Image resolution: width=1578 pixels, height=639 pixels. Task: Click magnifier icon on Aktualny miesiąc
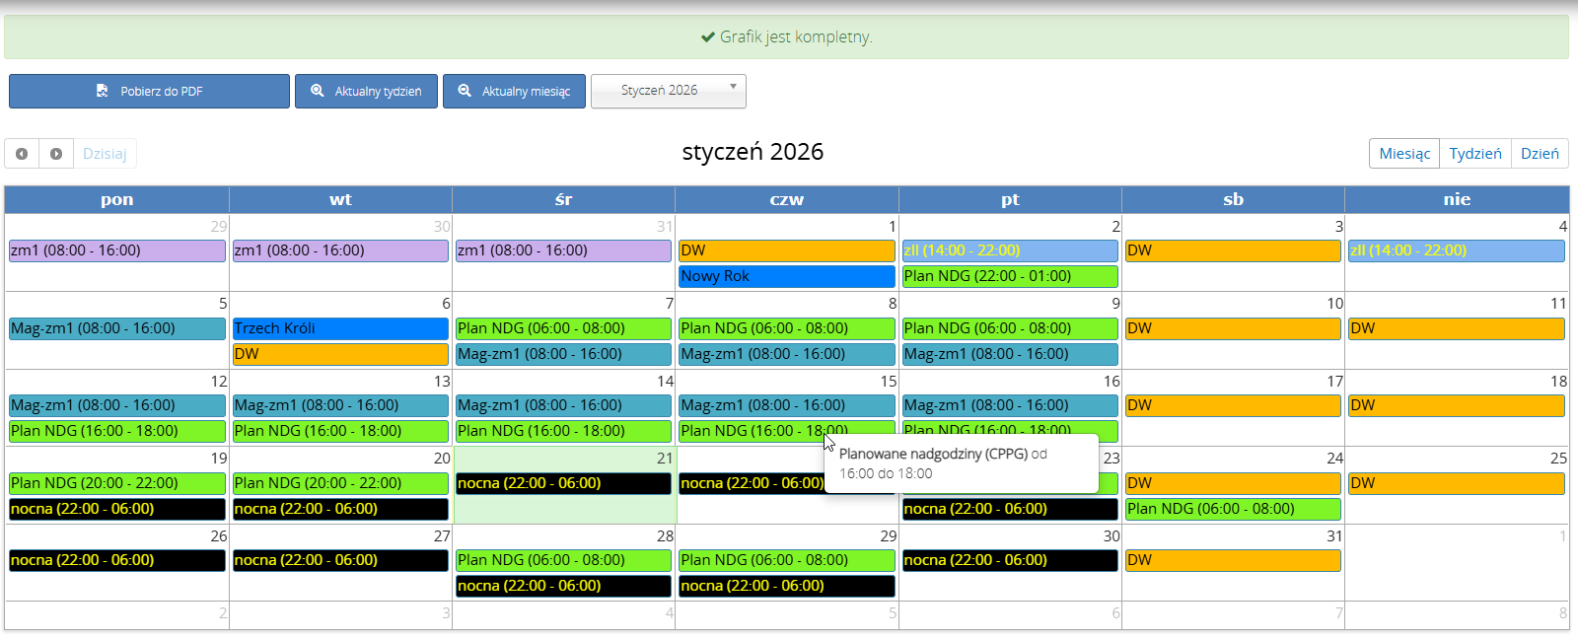(x=465, y=91)
